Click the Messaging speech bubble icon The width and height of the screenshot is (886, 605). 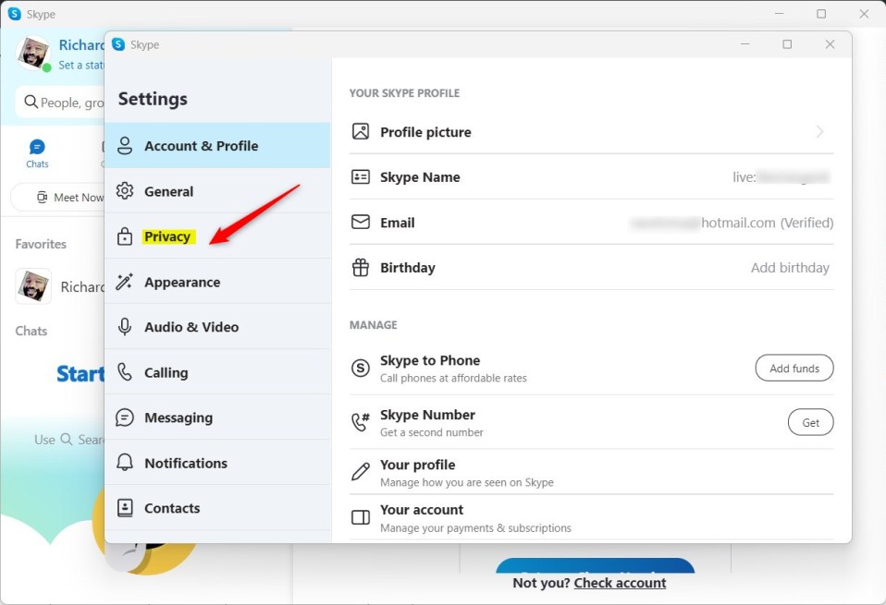[124, 417]
